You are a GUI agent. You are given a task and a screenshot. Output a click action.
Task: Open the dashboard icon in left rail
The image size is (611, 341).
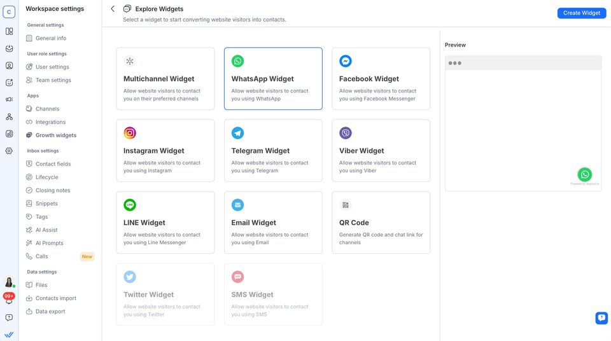(x=9, y=31)
